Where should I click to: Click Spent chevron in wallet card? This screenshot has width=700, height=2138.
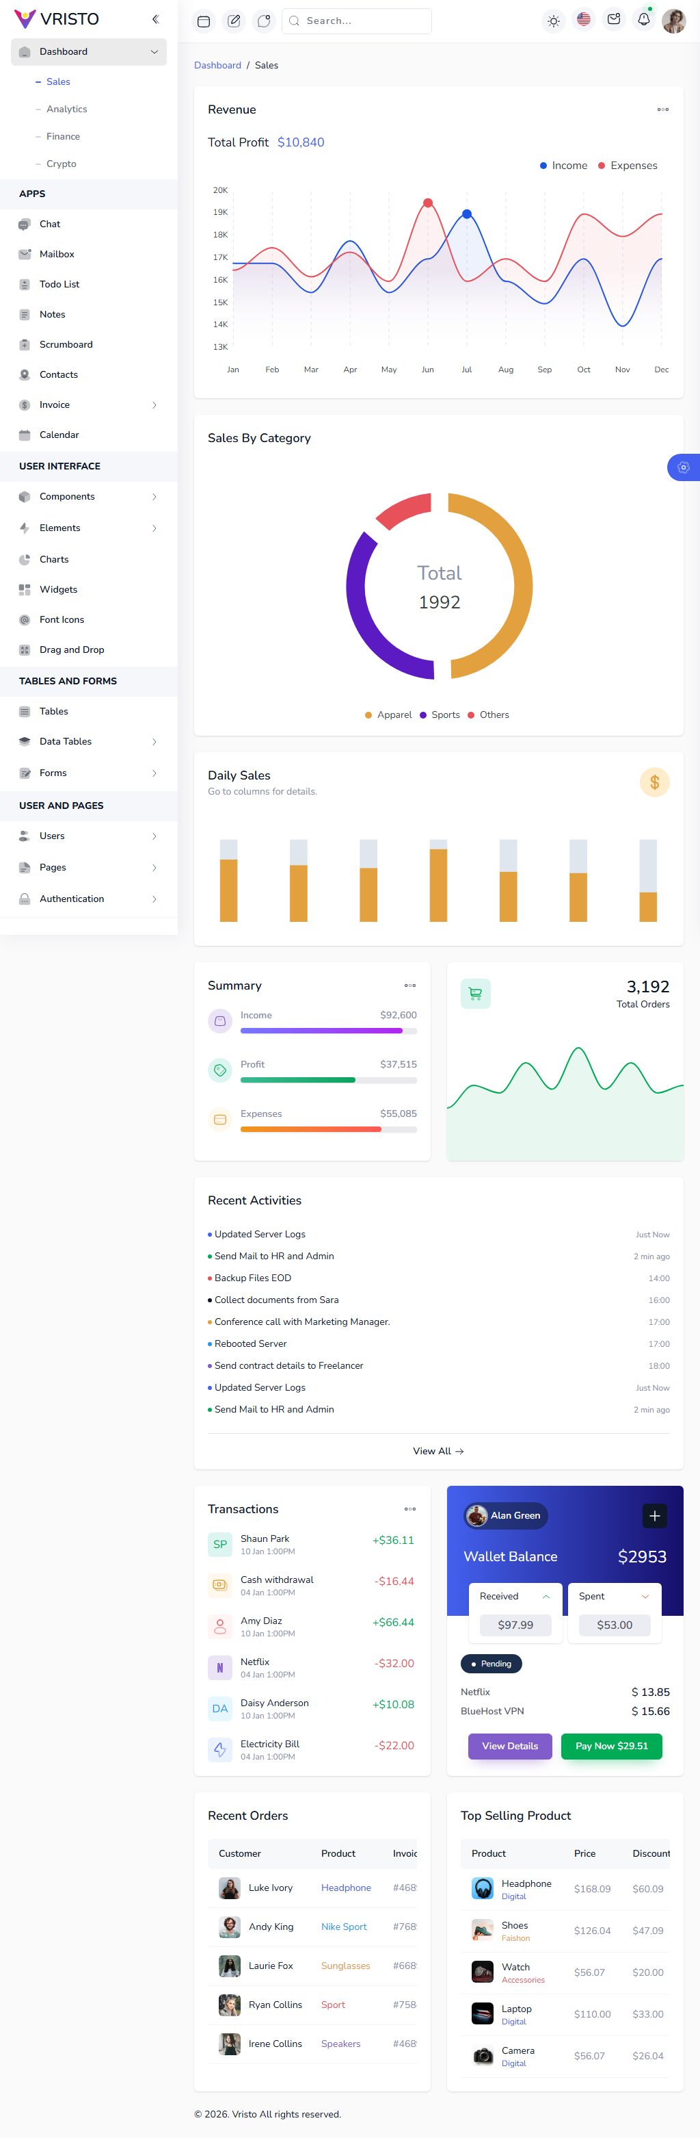(x=645, y=1596)
